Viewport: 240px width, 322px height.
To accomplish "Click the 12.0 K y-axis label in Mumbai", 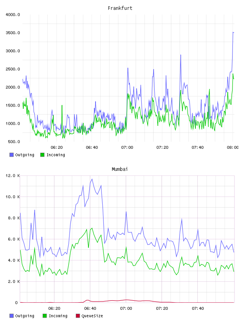I will [13, 176].
